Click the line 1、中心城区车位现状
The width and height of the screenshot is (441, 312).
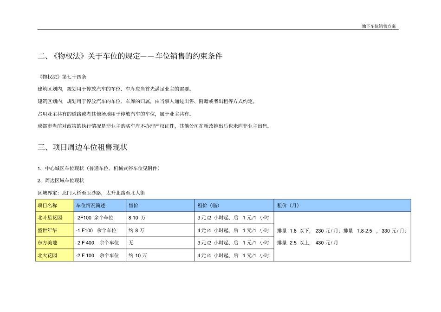pos(99,168)
